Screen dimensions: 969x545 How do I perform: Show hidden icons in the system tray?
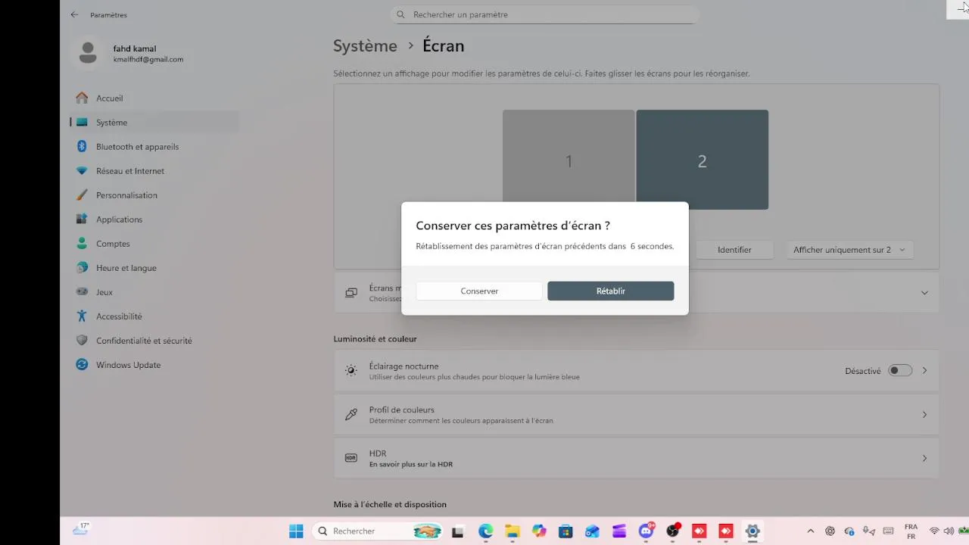click(x=811, y=531)
